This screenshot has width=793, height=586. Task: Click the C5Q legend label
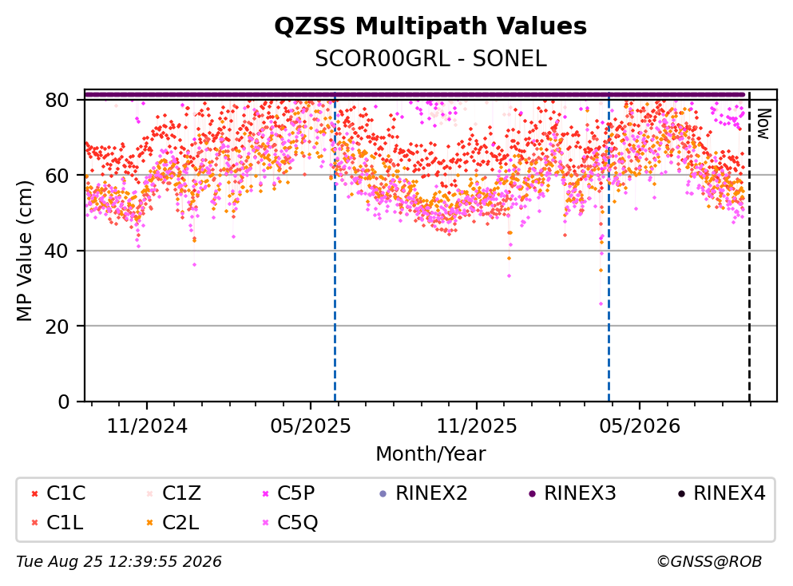tap(298, 523)
